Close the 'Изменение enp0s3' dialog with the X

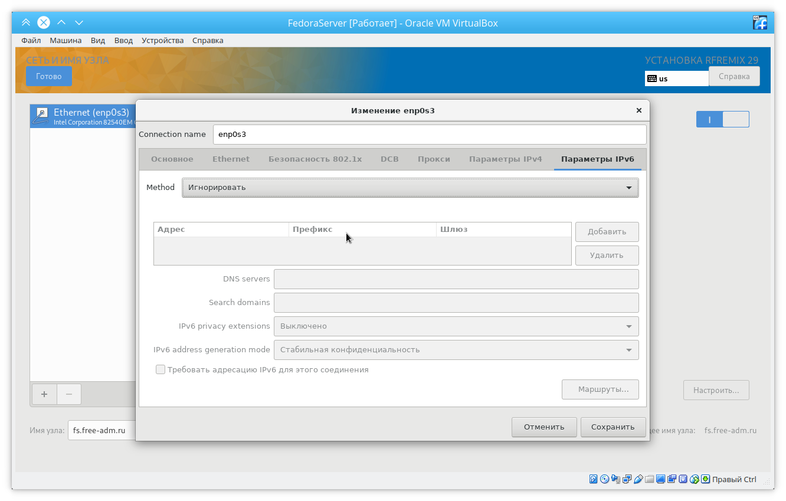coord(638,110)
